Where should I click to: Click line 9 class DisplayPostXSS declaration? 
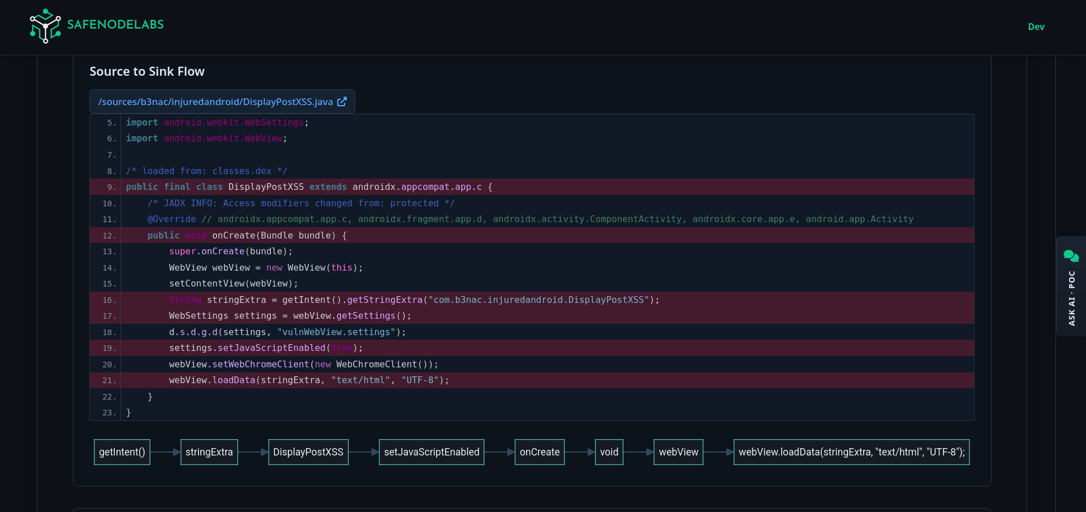(x=309, y=187)
